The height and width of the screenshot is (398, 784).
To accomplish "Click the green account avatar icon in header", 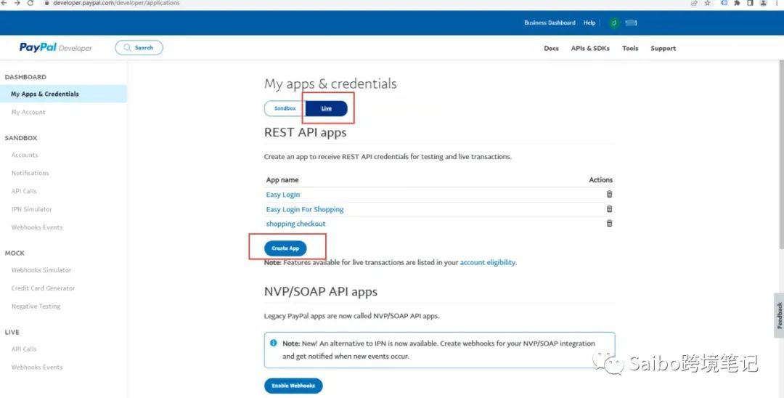I will [x=615, y=23].
